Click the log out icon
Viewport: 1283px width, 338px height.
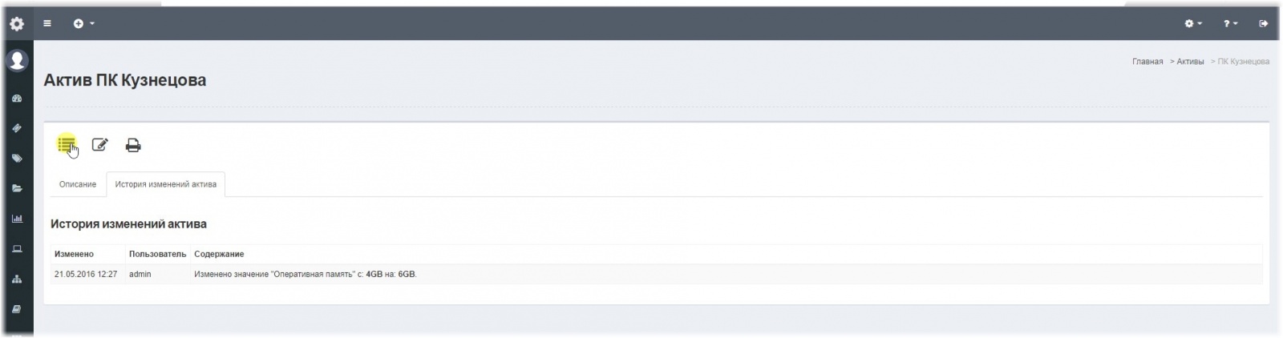(x=1264, y=24)
